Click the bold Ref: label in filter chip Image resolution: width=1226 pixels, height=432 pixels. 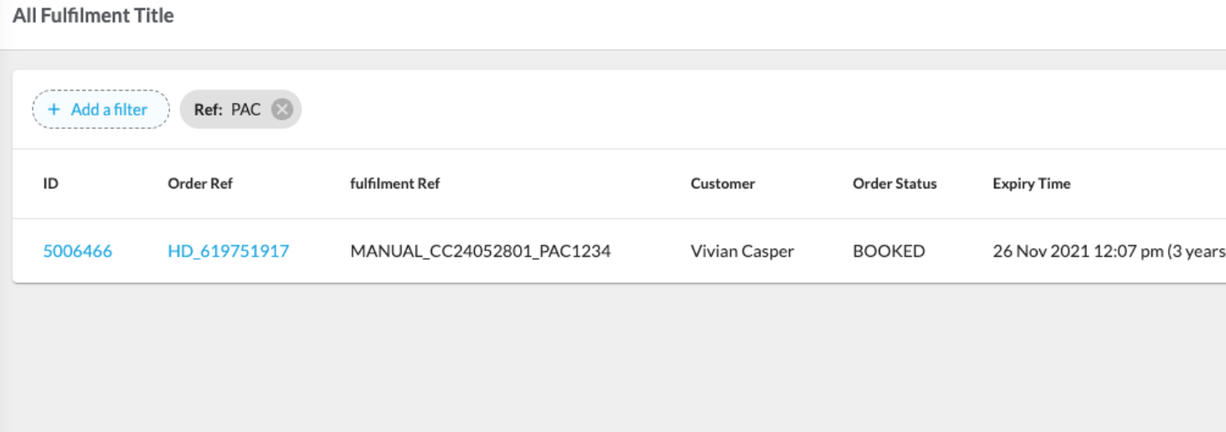(209, 110)
